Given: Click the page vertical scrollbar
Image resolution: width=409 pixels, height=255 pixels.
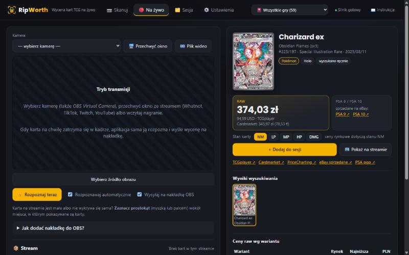Looking at the screenshot, I should point(406,91).
